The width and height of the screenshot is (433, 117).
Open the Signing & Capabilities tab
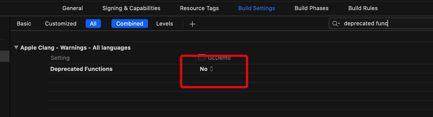pyautogui.click(x=131, y=8)
